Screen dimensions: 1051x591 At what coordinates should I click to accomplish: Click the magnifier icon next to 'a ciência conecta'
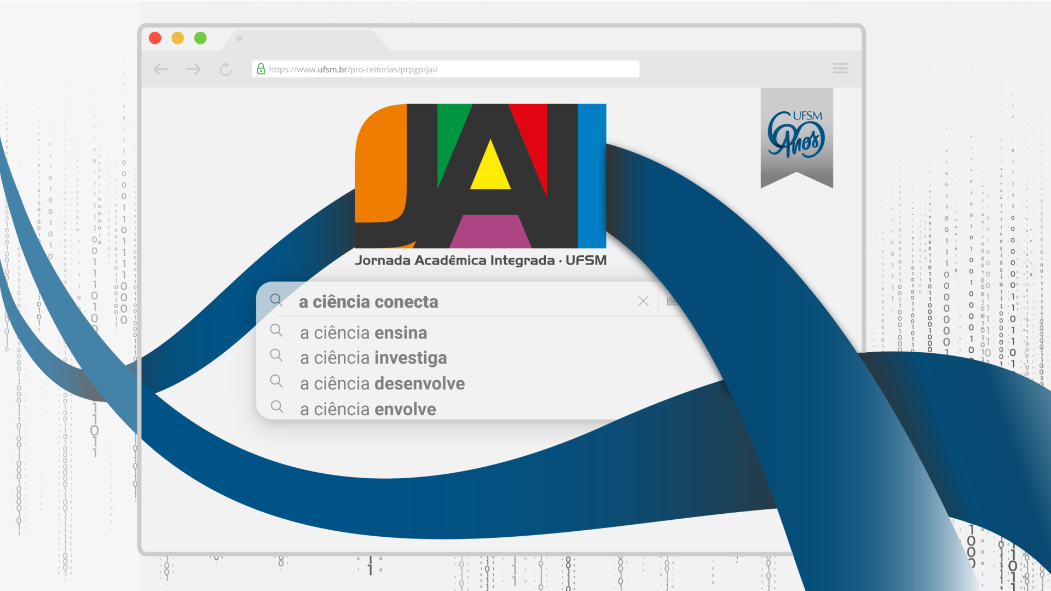276,300
